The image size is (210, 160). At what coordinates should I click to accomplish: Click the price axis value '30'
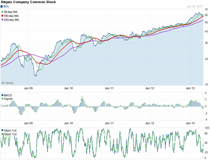coord(206,43)
